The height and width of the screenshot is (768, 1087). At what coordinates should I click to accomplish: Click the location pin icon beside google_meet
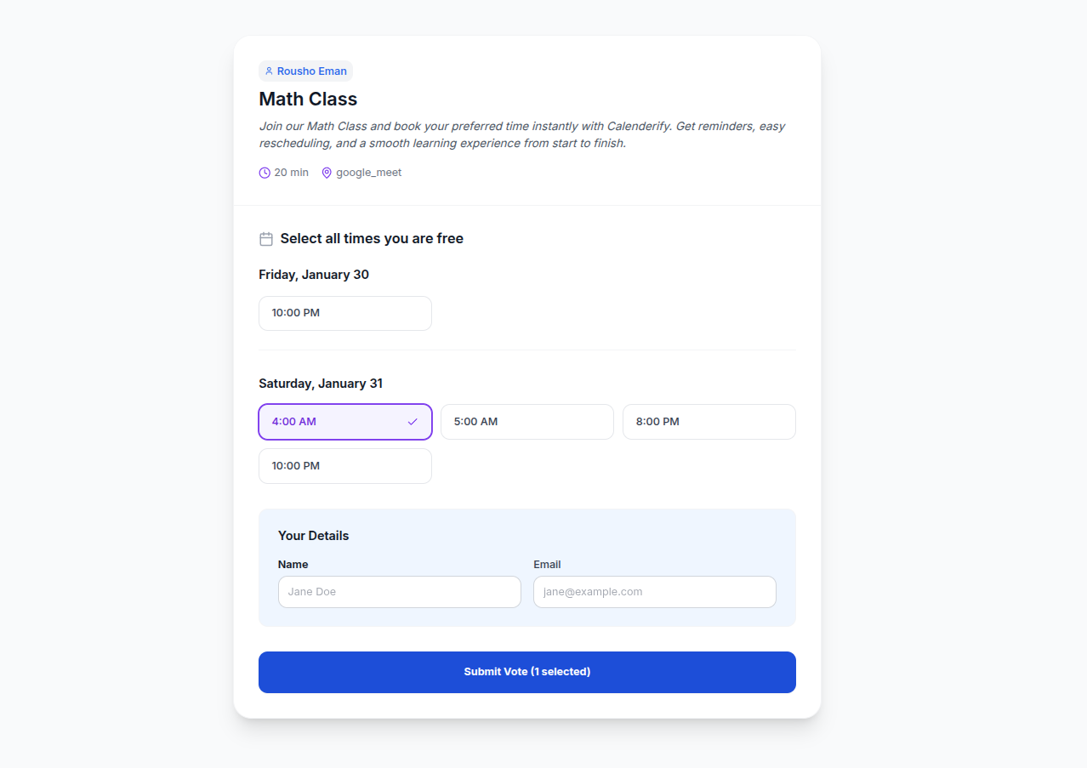point(327,173)
